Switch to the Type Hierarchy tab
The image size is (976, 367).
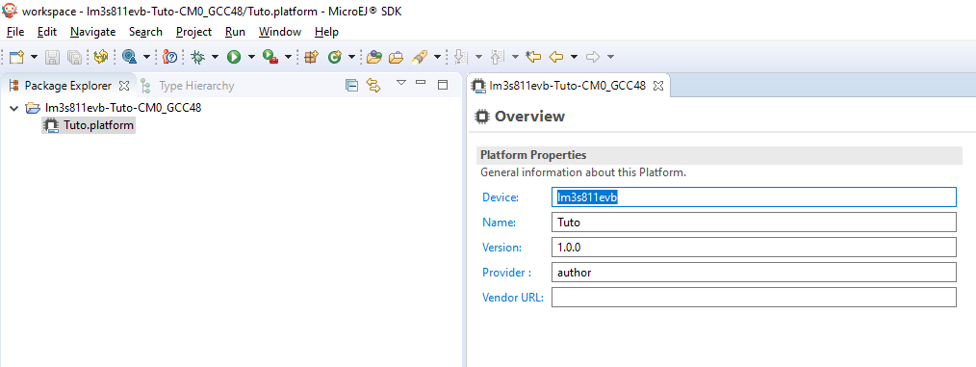point(196,86)
